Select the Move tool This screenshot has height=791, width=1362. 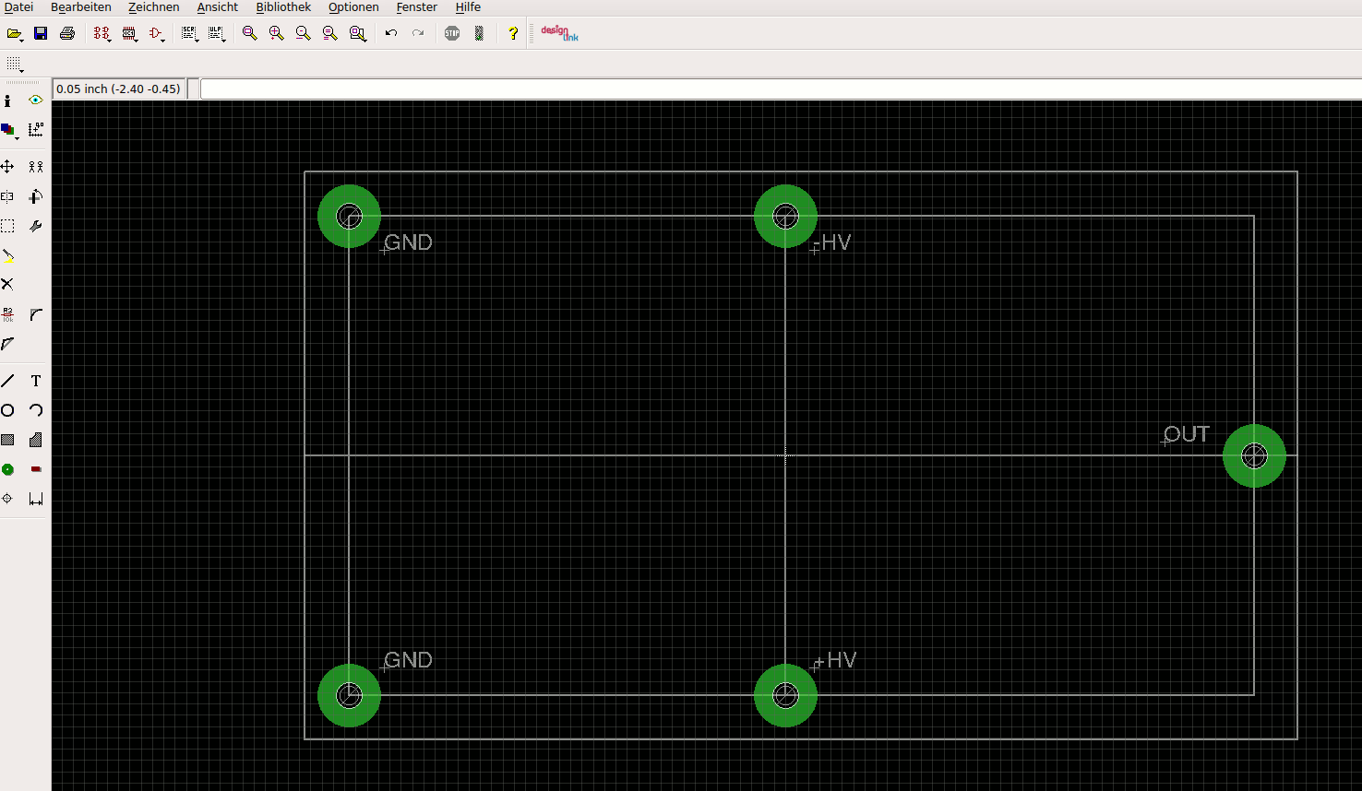pyautogui.click(x=7, y=167)
